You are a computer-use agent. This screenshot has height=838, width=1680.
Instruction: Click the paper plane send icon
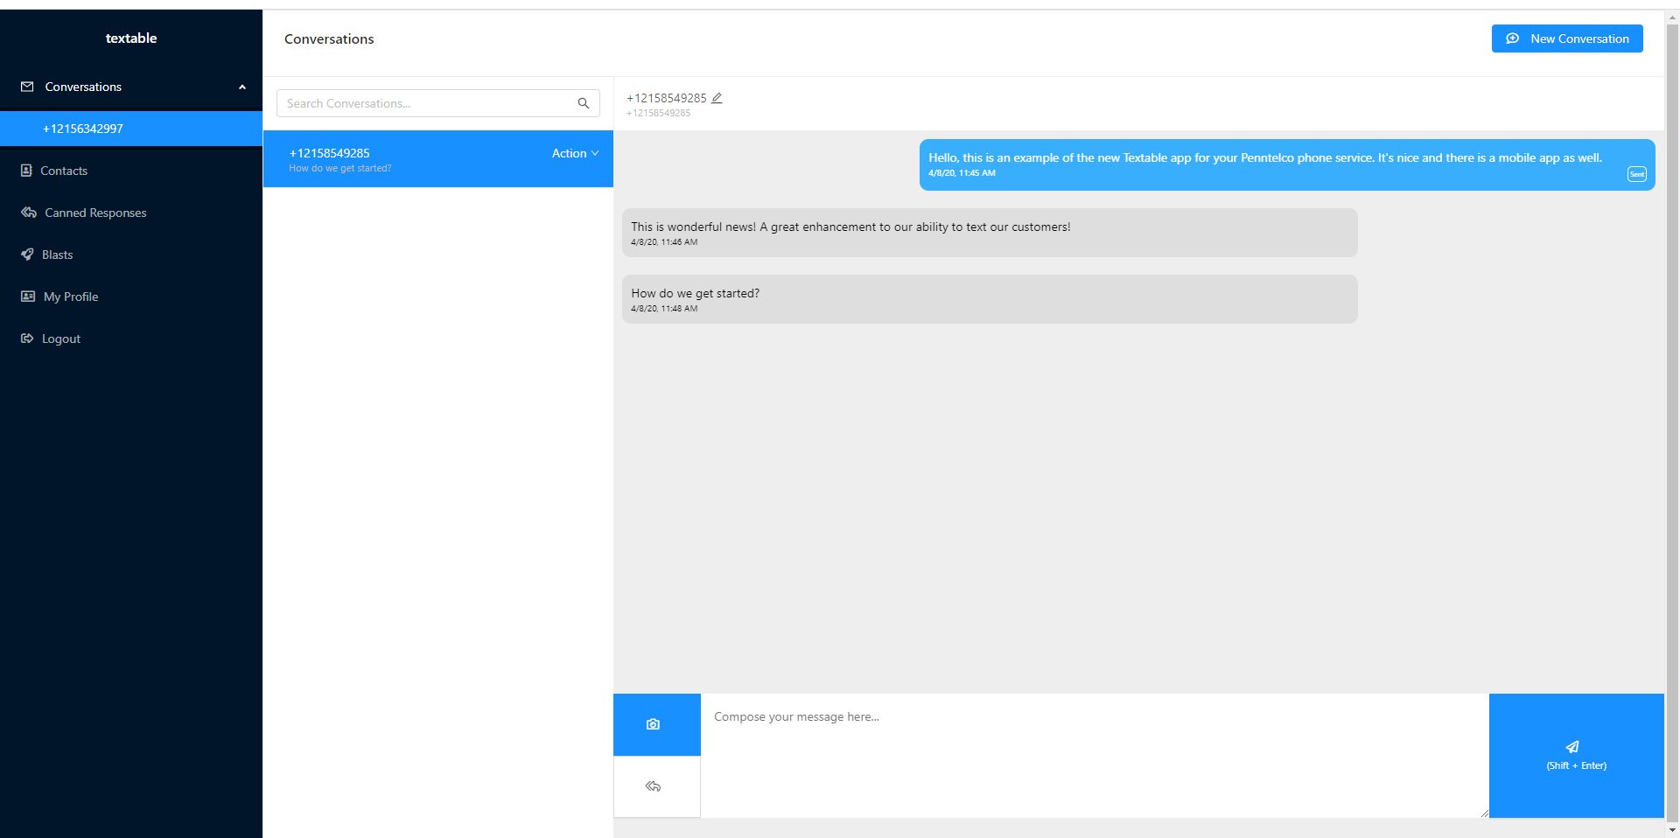pyautogui.click(x=1572, y=747)
